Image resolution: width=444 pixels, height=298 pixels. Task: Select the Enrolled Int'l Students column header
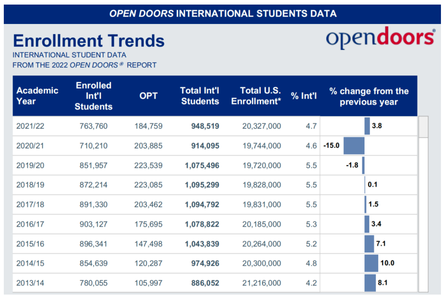point(93,96)
